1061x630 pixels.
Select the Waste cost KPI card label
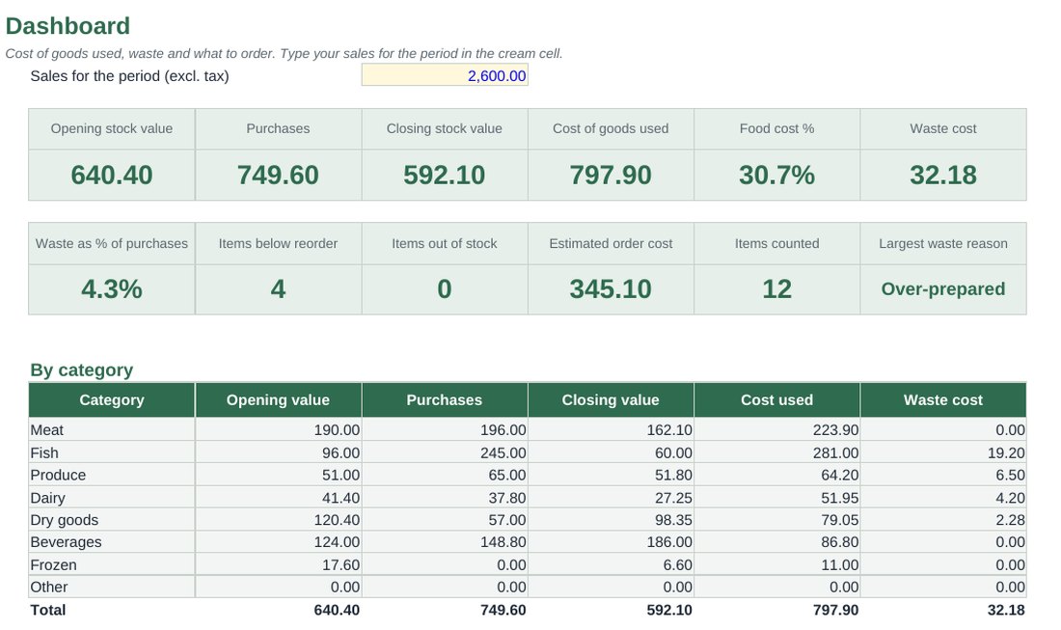click(x=943, y=128)
